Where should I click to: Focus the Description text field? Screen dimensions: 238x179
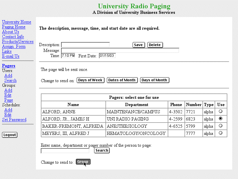tap(85, 45)
